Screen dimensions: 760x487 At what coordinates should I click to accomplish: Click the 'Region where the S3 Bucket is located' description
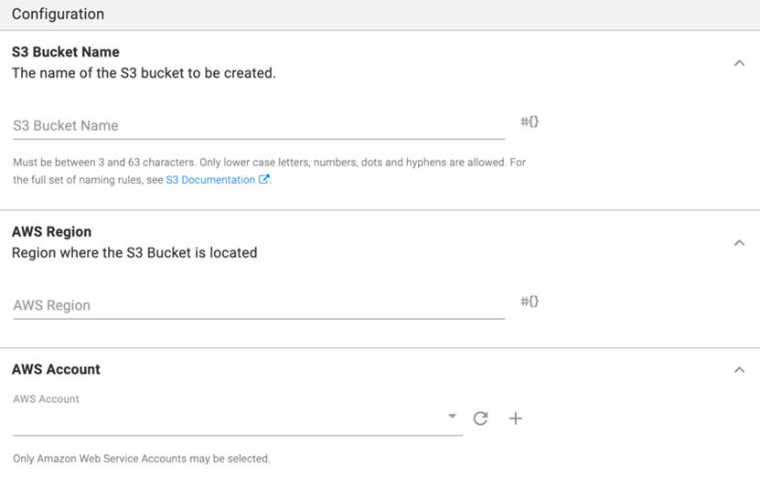click(x=134, y=253)
